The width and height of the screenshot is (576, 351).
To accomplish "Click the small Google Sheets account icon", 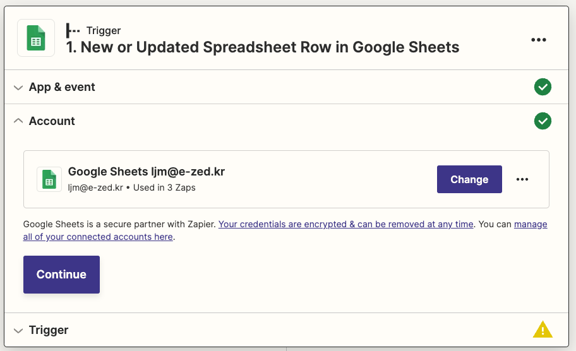I will (49, 179).
